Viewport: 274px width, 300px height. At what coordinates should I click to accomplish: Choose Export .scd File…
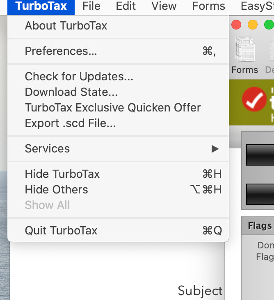tap(118, 123)
